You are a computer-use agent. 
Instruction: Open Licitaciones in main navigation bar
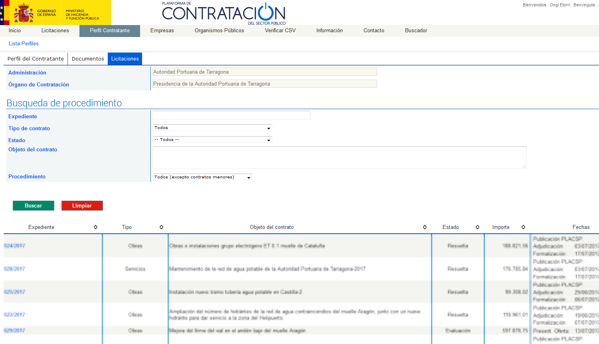(55, 31)
